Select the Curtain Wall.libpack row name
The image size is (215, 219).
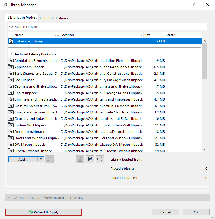click(x=30, y=125)
